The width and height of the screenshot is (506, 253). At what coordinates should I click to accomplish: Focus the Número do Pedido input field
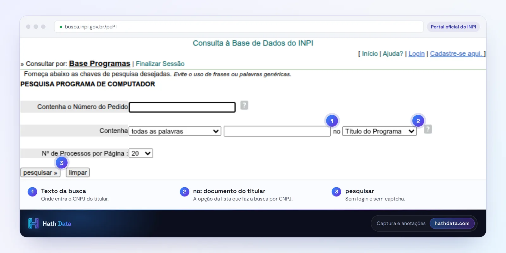tap(182, 107)
